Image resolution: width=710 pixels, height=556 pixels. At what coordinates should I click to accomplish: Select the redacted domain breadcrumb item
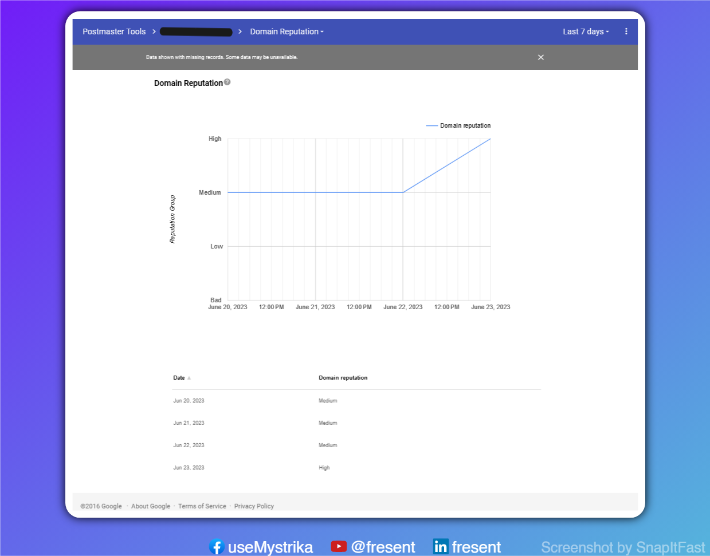[196, 31]
